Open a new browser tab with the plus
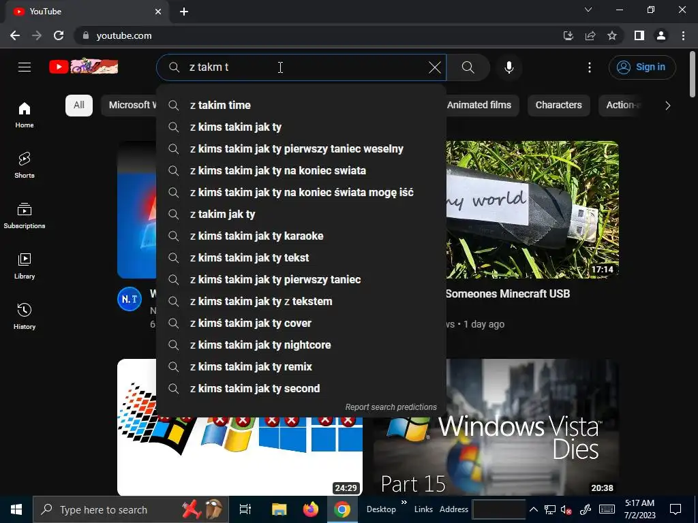Screen dimensions: 698x523 point(184,12)
